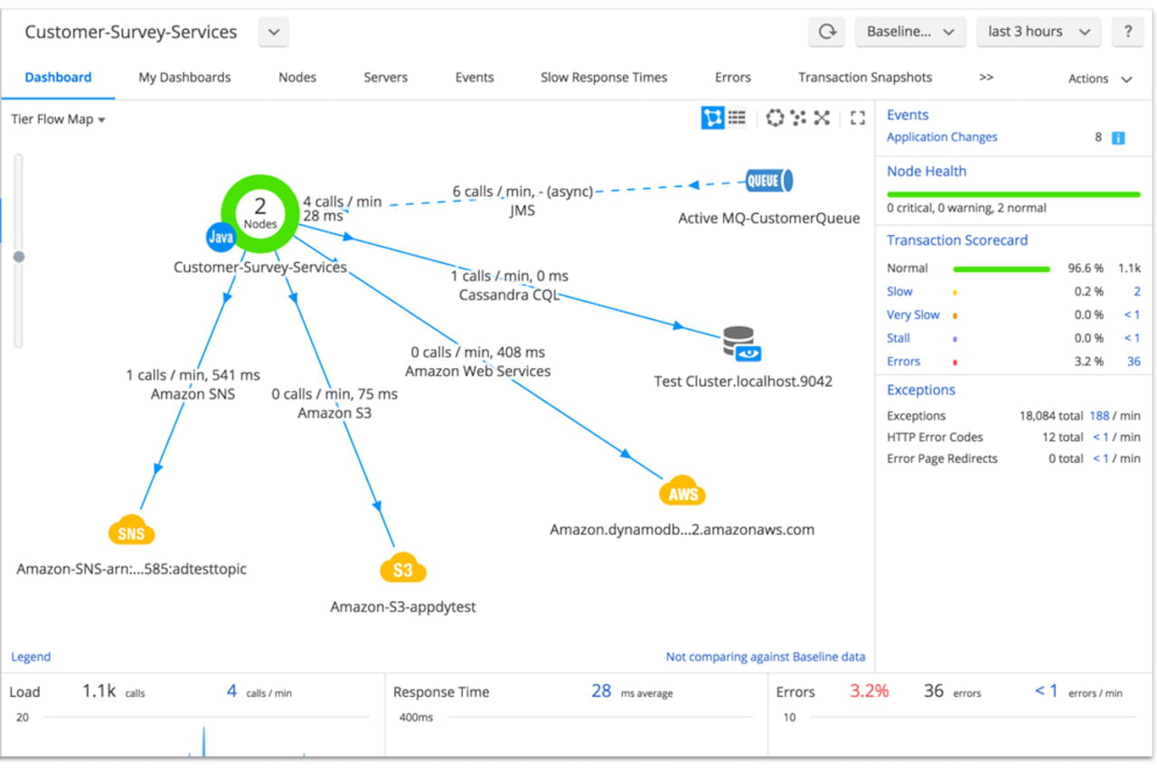The height and width of the screenshot is (771, 1157).
Task: Open the Slow Response Times tab
Action: 603,77
